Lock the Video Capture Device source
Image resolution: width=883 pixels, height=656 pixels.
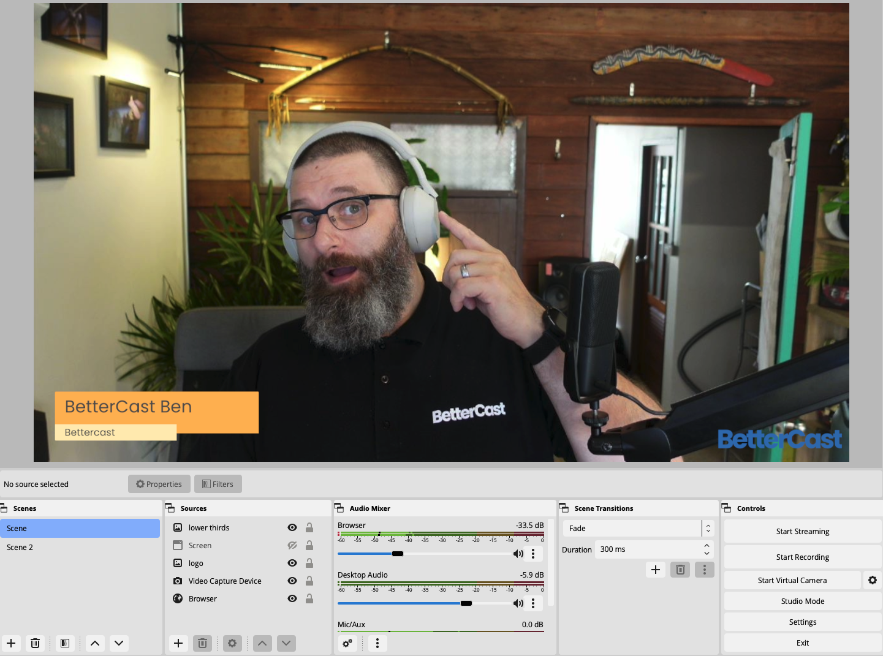(309, 581)
